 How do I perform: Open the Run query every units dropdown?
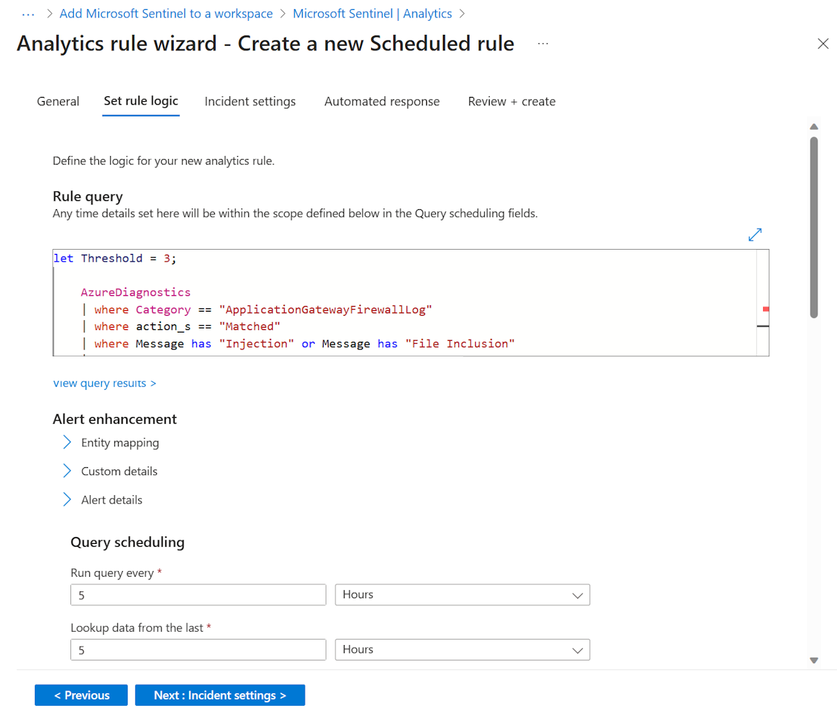point(462,595)
